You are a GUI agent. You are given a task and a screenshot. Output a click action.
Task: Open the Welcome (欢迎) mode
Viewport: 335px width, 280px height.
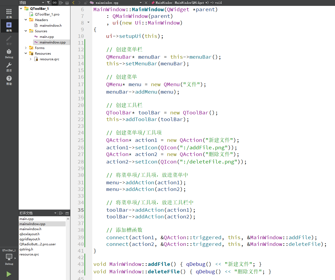tap(9, 13)
